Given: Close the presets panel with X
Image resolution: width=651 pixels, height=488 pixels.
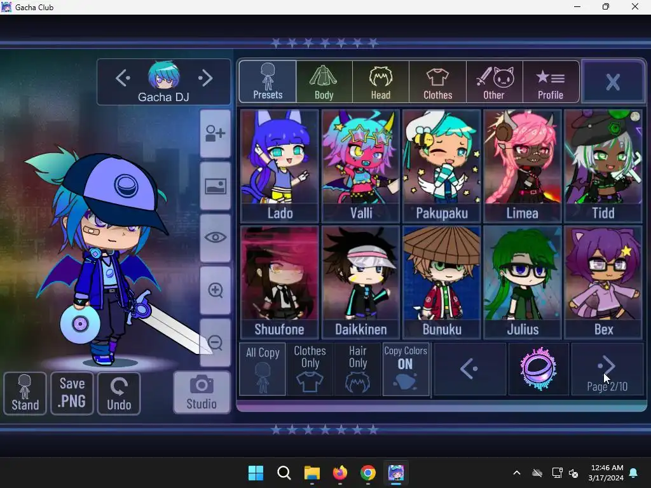Looking at the screenshot, I should 613,82.
